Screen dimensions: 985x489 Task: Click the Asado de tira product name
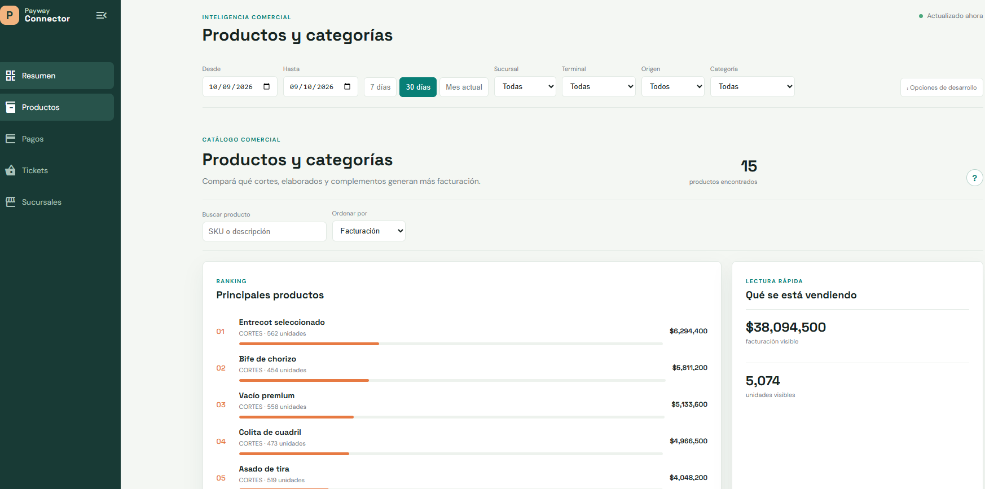[264, 469]
